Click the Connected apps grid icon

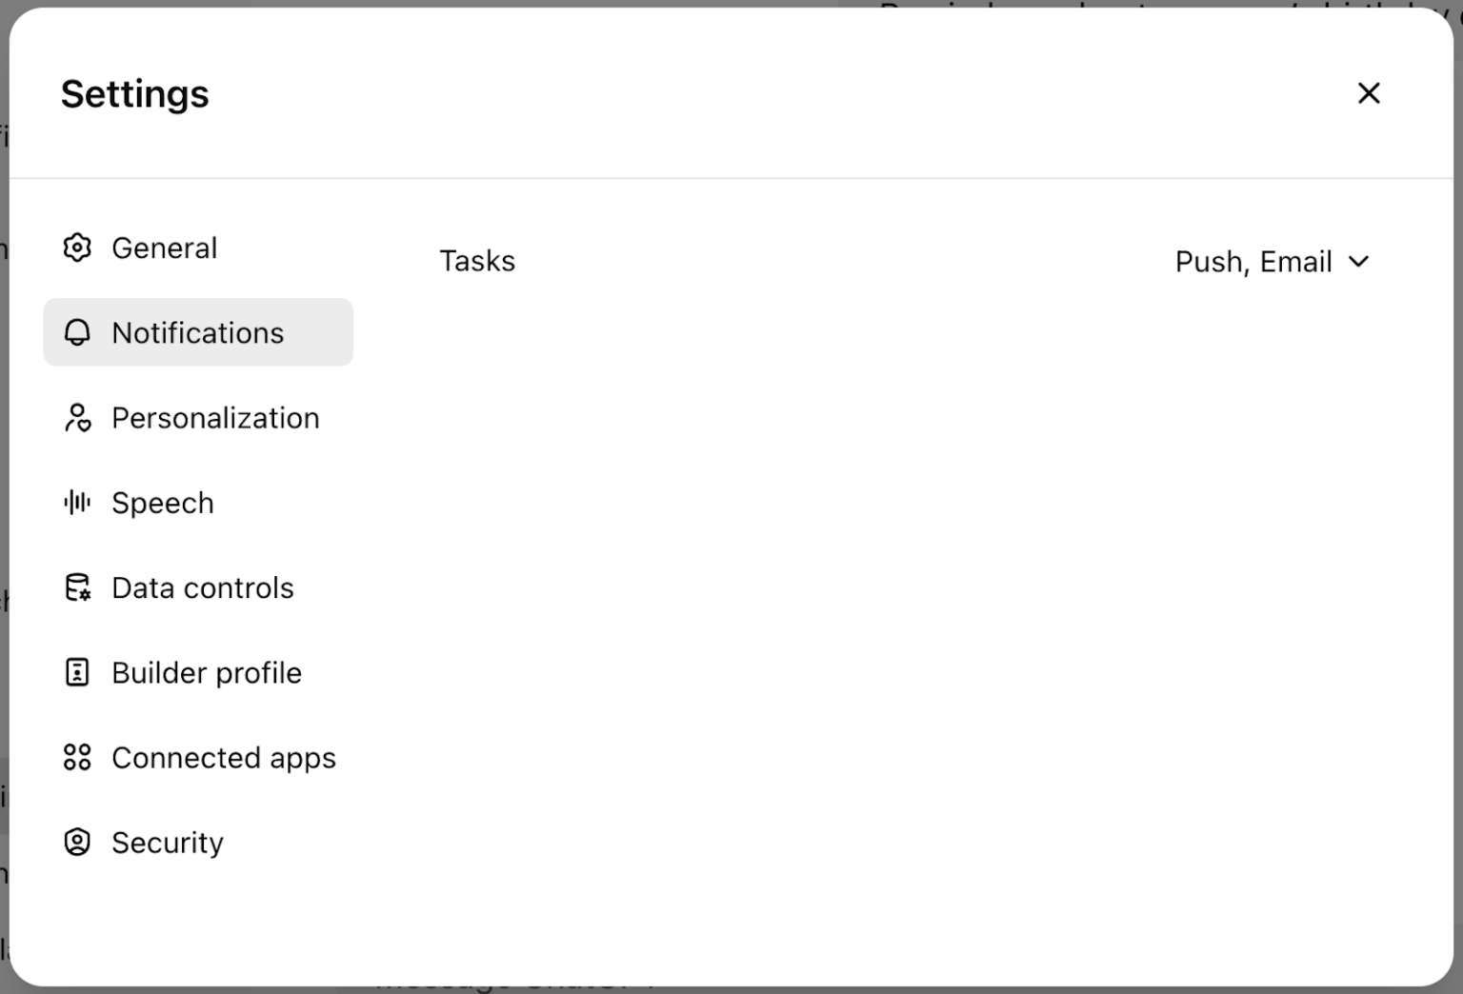click(x=77, y=757)
